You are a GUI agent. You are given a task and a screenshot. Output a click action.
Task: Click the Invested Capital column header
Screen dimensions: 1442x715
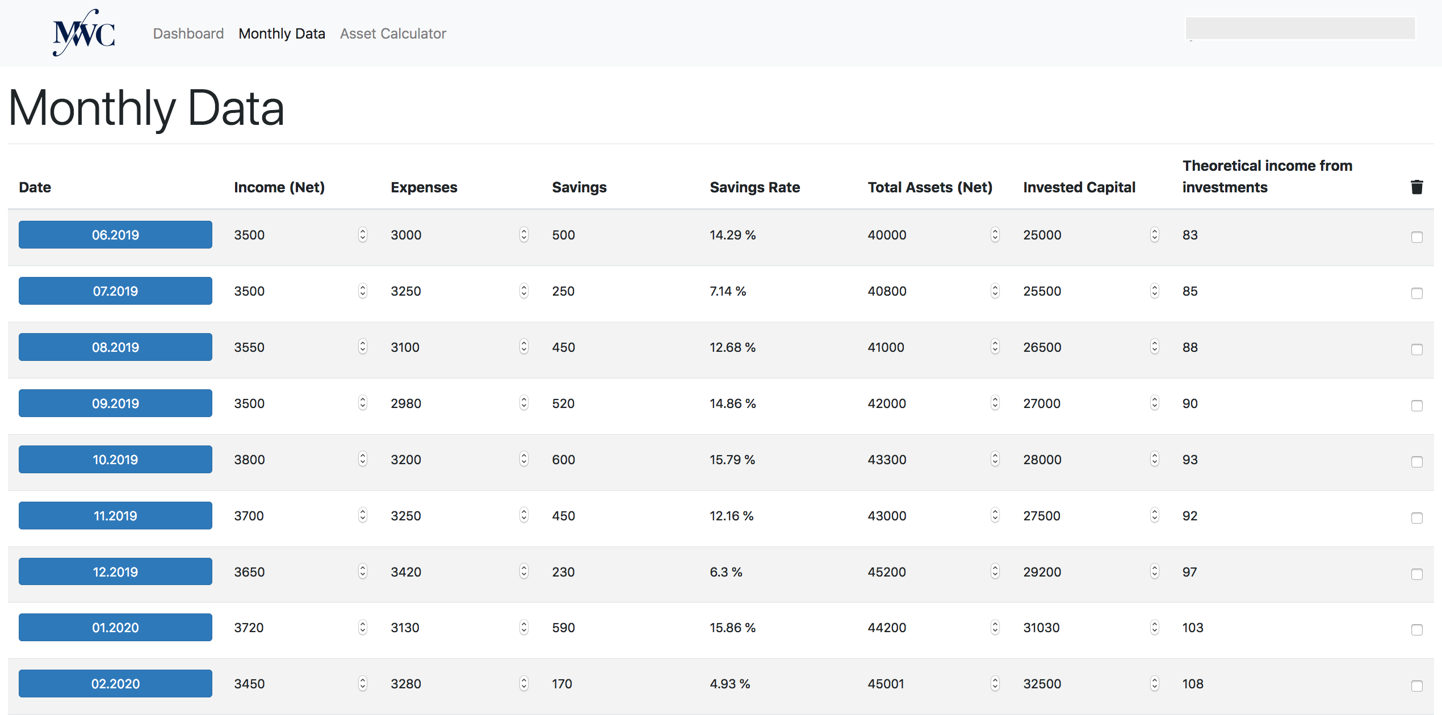point(1079,187)
